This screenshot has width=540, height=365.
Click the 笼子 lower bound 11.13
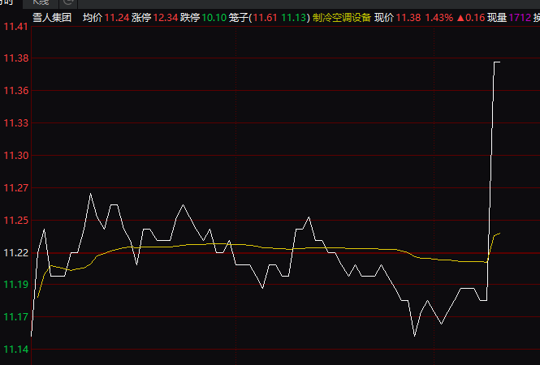tap(294, 18)
